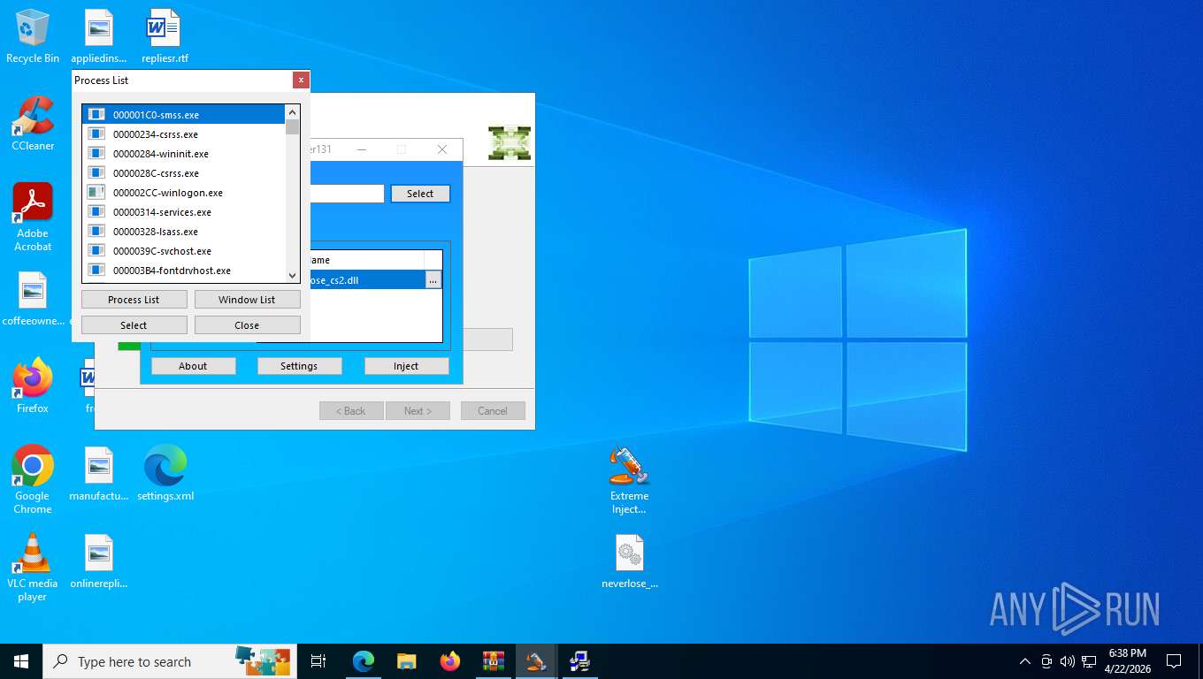This screenshot has width=1203, height=679.
Task: Open the neverlose DLL file on the desktop
Action: coord(630,561)
